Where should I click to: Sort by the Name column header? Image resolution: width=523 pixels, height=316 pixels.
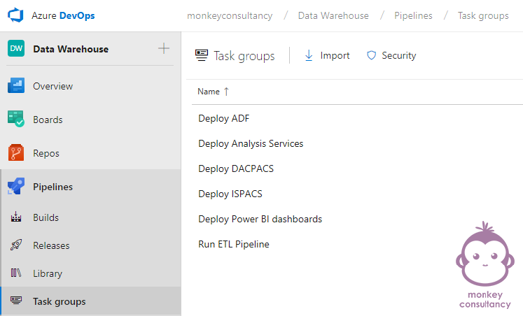coord(209,92)
